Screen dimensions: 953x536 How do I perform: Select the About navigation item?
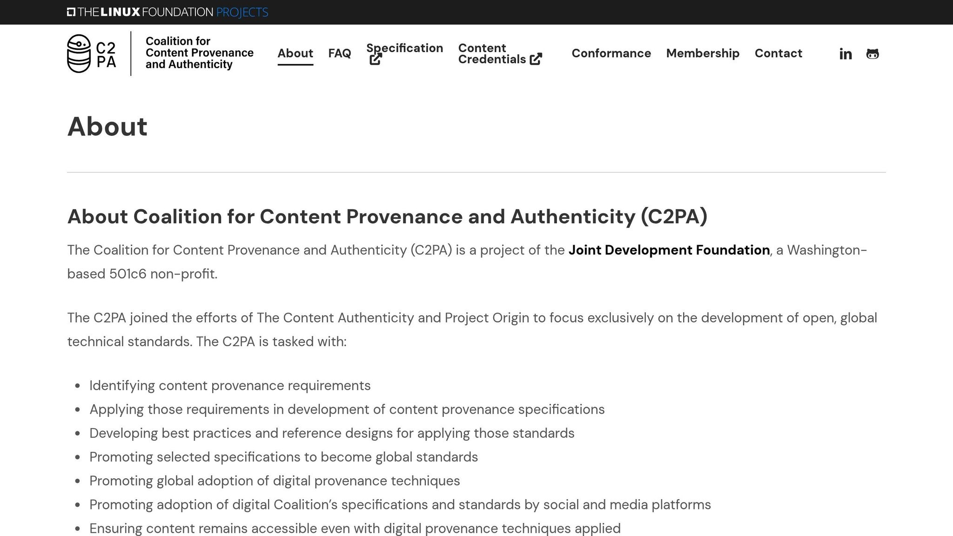click(x=295, y=54)
